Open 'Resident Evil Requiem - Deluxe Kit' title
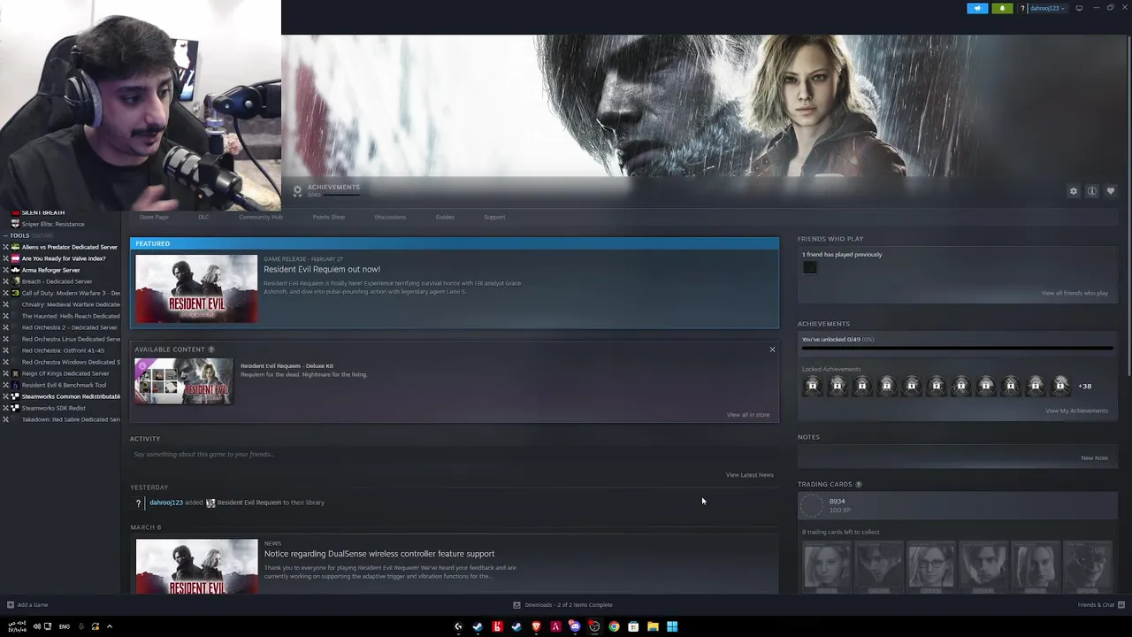 pyautogui.click(x=287, y=365)
